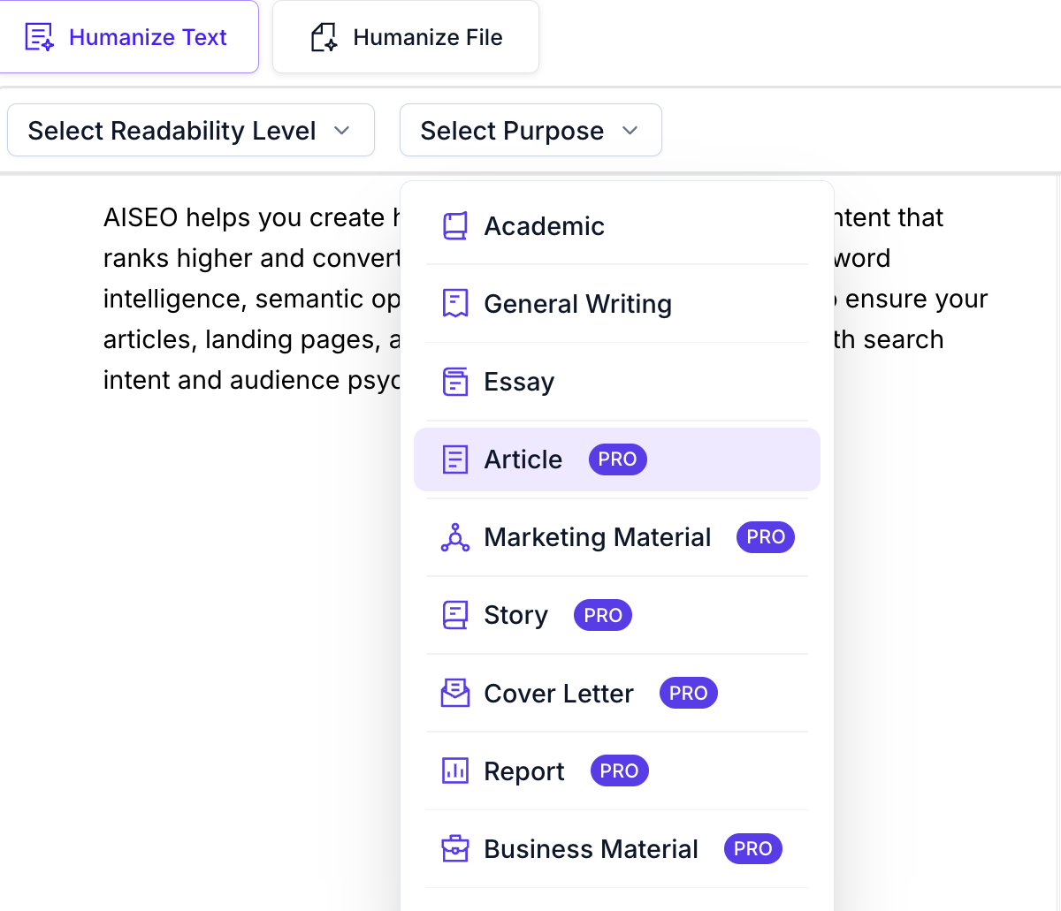This screenshot has height=911, width=1061.
Task: Click the PRO badge beside Cover Letter
Action: 689,693
